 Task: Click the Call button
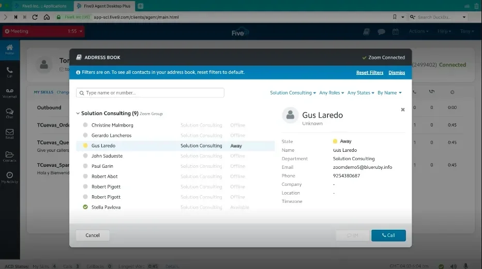(388, 235)
